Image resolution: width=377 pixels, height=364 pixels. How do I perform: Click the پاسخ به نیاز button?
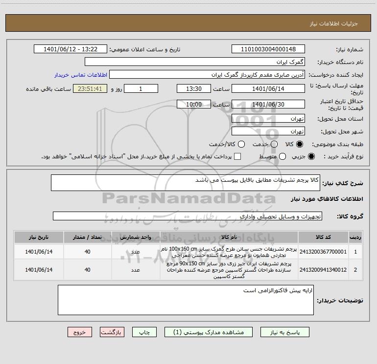coord(284,332)
